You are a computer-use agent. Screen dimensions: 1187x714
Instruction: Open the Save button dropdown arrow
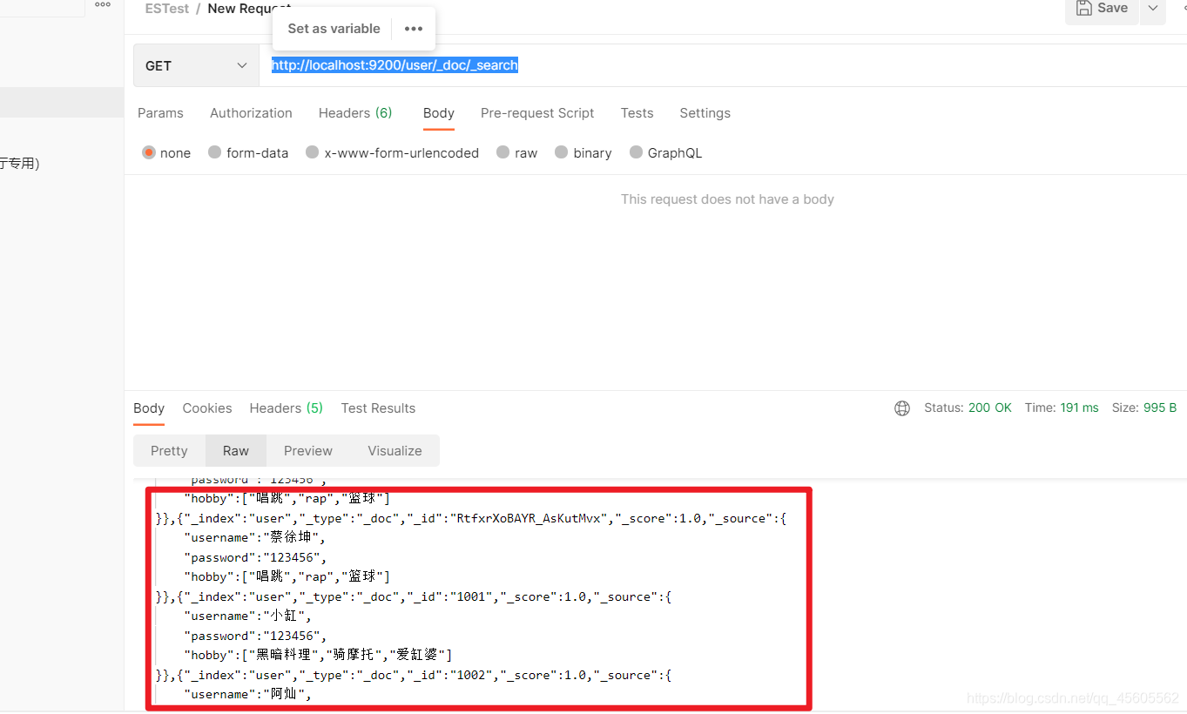point(1152,8)
